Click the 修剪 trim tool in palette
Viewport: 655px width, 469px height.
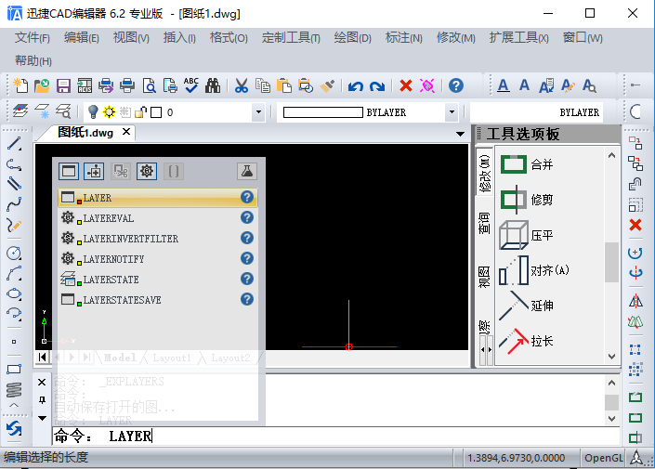[x=527, y=200]
